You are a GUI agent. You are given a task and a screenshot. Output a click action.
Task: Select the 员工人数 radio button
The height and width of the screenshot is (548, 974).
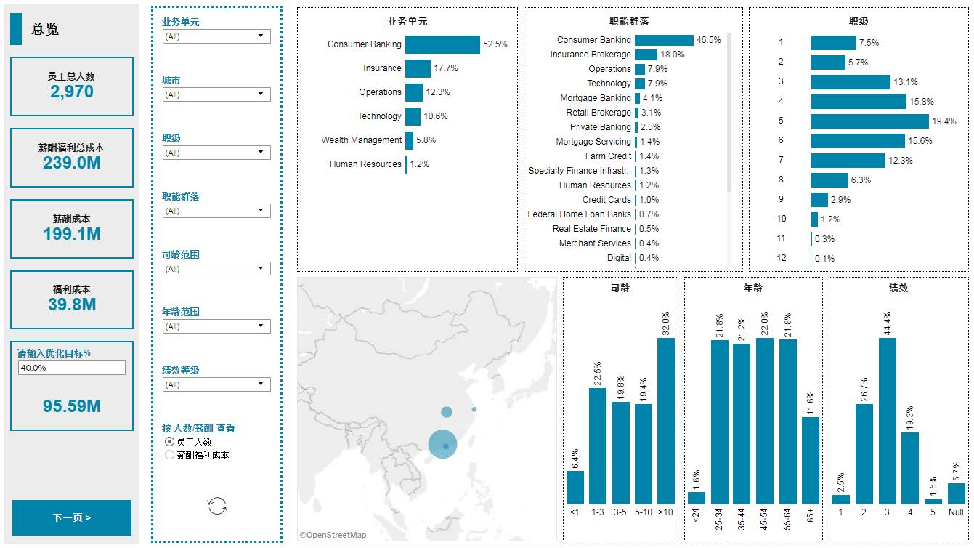point(169,442)
